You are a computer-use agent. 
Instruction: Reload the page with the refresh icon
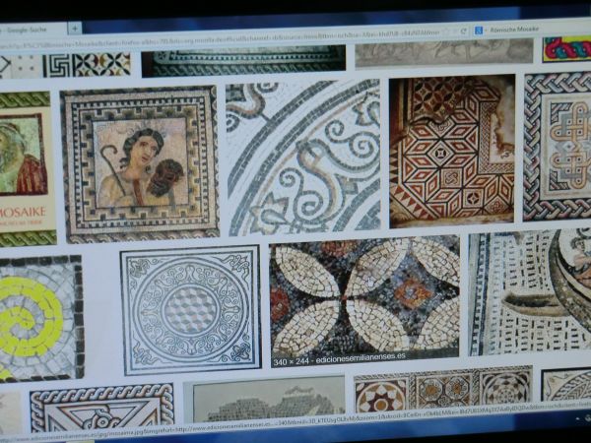pyautogui.click(x=463, y=32)
